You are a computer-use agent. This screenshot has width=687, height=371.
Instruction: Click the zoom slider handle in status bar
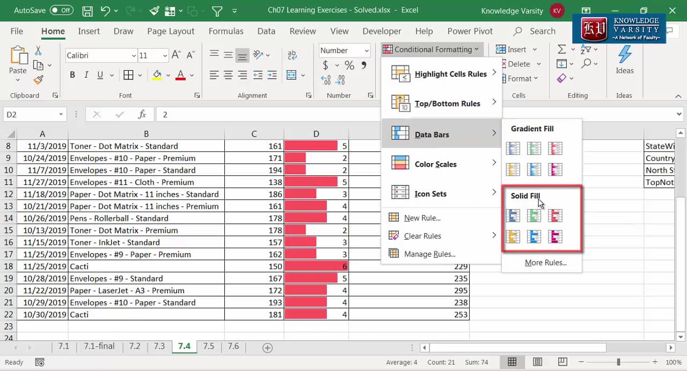[x=618, y=362]
